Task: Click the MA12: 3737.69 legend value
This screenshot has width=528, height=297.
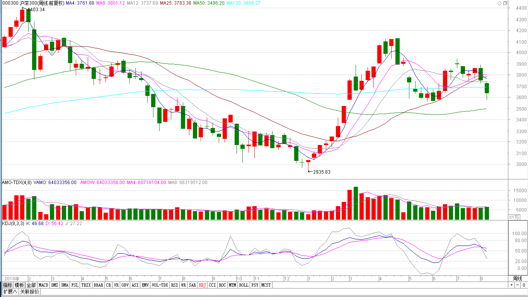Action: click(x=143, y=3)
